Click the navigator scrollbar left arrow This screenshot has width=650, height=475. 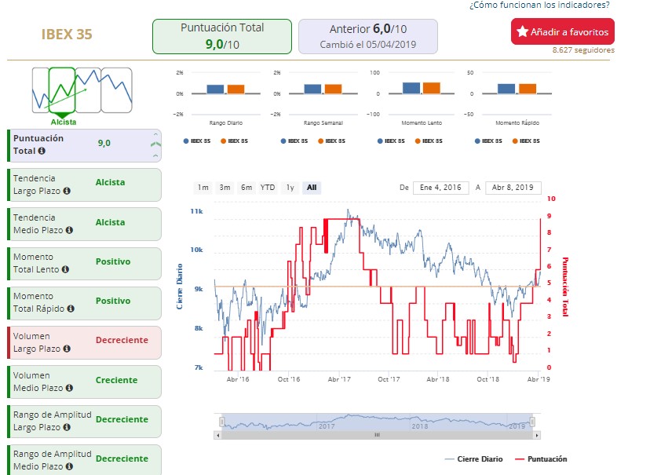[x=218, y=435]
